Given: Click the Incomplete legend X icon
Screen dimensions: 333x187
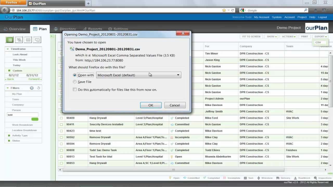Looking at the screenshot, I should coord(225,178).
